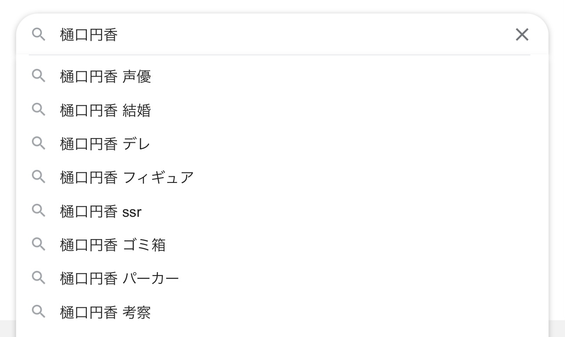Image resolution: width=565 pixels, height=337 pixels.
Task: Choose the 樋口円香 結婚 suggestion
Action: (282, 110)
